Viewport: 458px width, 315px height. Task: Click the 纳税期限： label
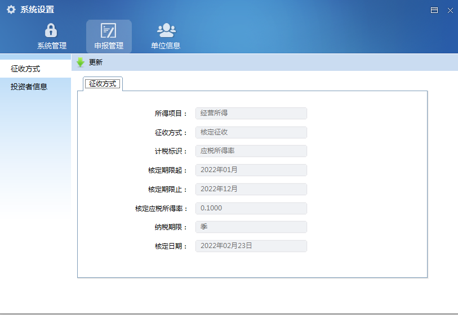coord(171,227)
